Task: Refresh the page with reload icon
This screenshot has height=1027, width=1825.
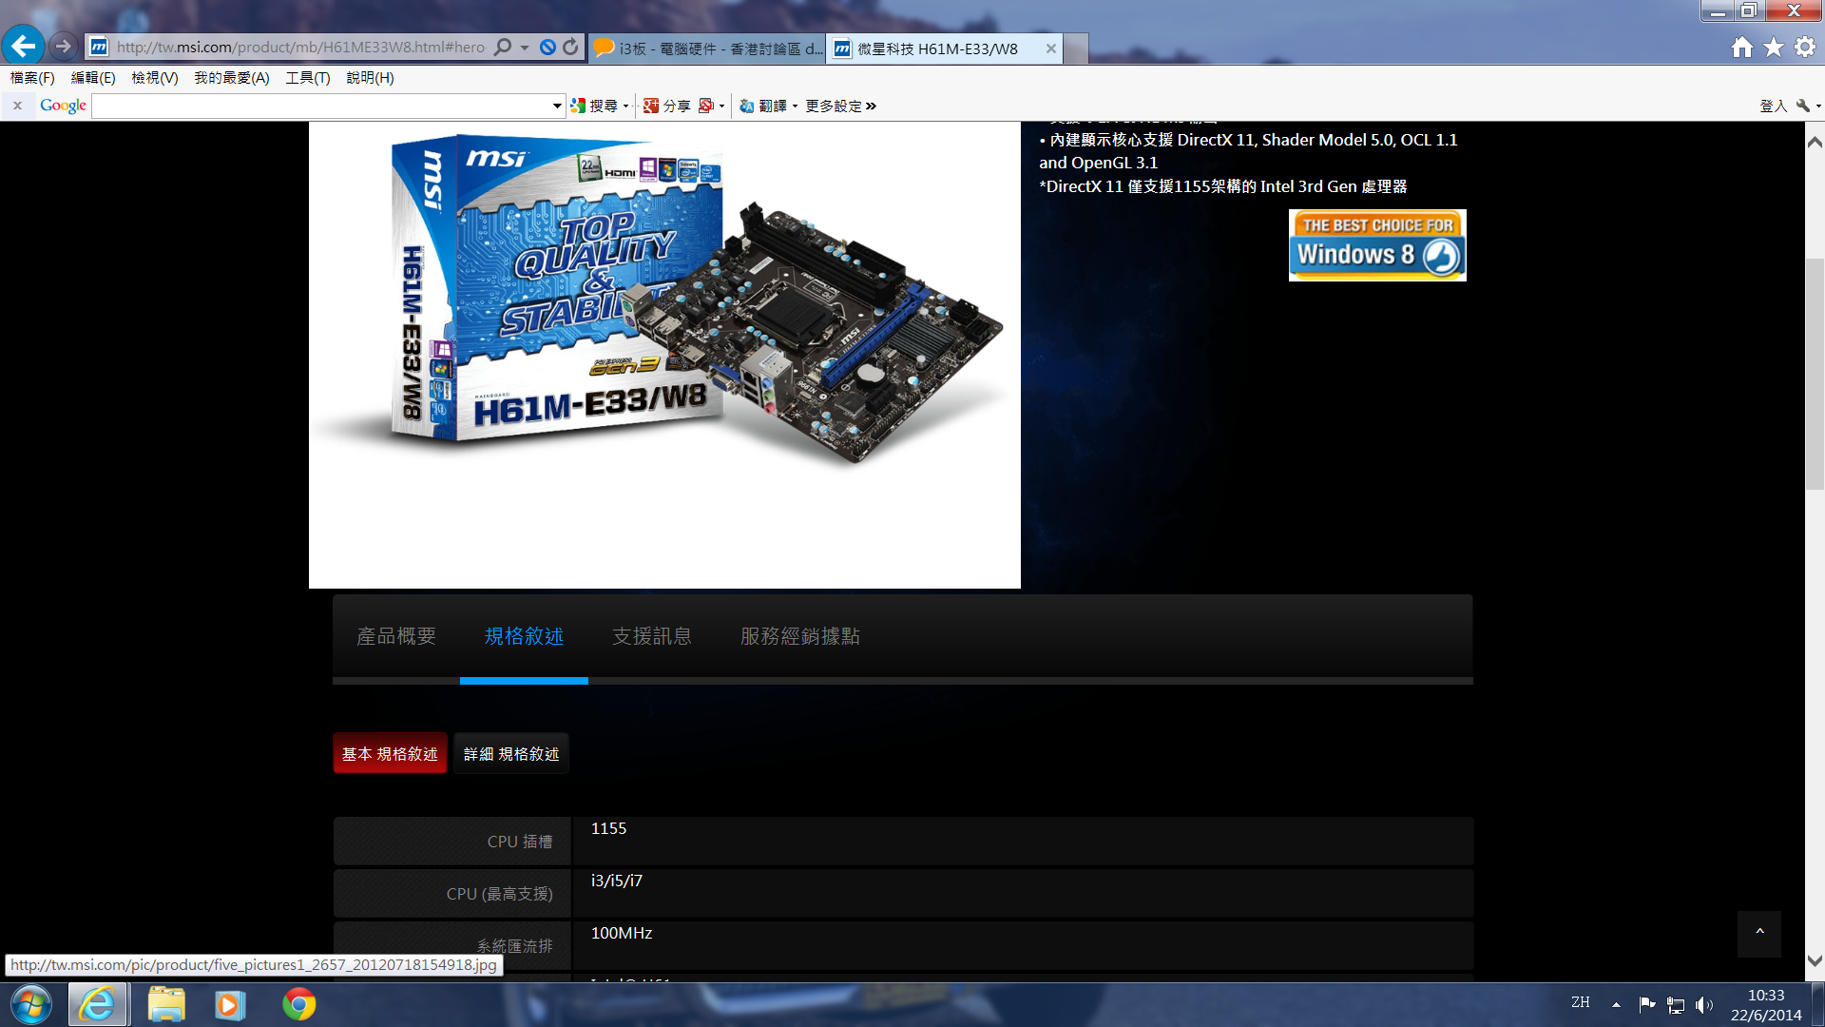Action: (x=570, y=47)
